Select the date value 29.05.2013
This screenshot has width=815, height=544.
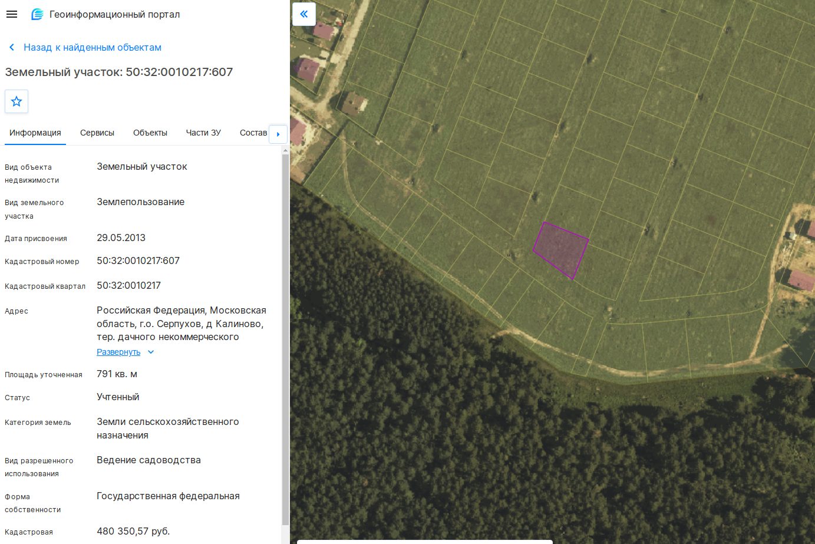point(121,238)
